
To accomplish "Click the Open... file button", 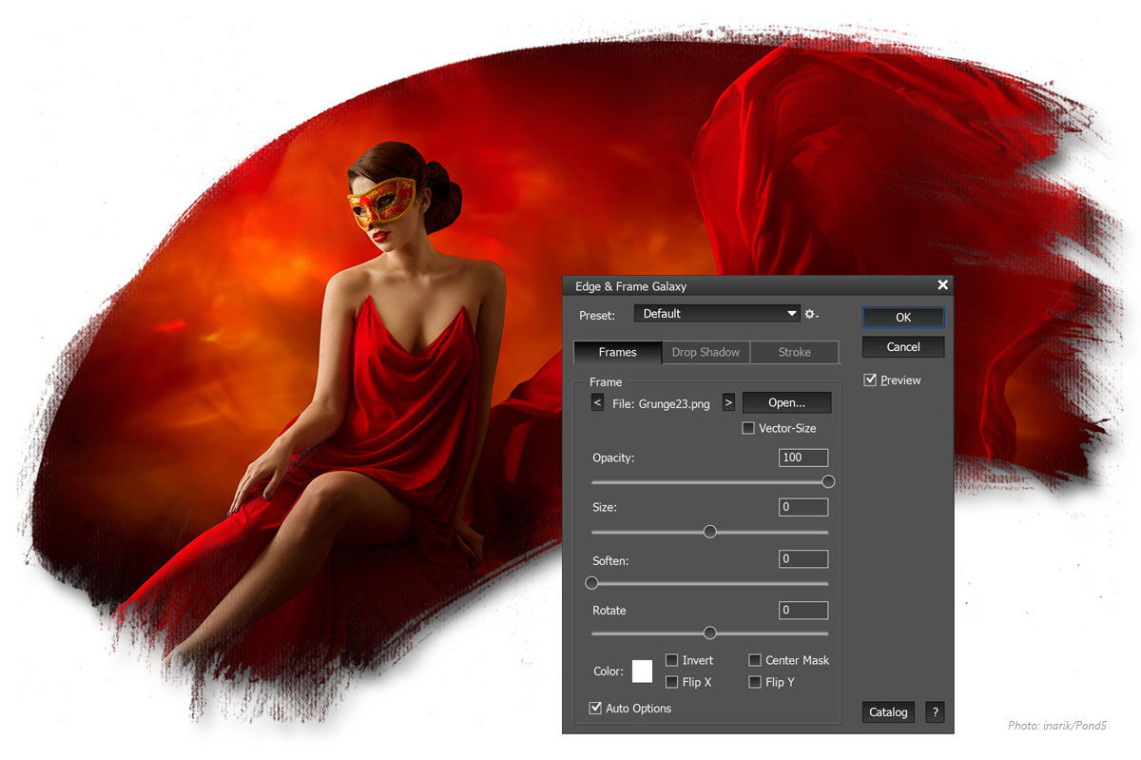I will tap(786, 403).
